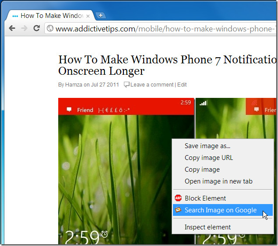The image size is (278, 246).
Task: Click the Adblock Plus ABP icon
Action: (178, 198)
